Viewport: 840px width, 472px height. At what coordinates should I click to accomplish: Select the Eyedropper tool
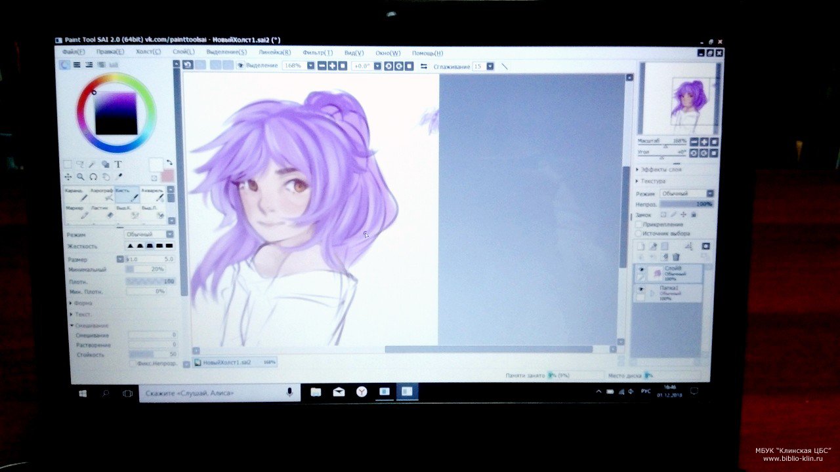119,177
